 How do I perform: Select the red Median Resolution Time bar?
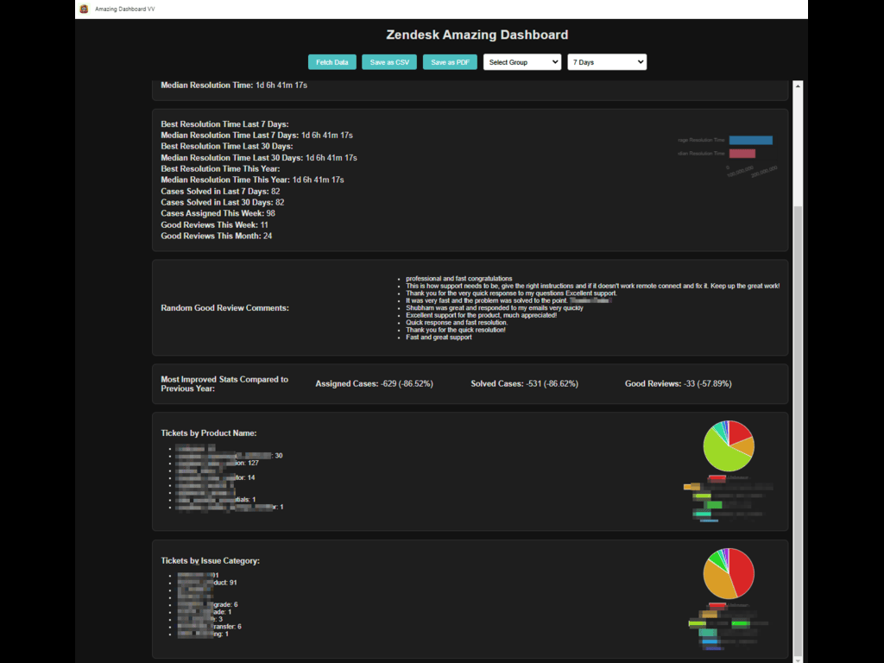742,154
